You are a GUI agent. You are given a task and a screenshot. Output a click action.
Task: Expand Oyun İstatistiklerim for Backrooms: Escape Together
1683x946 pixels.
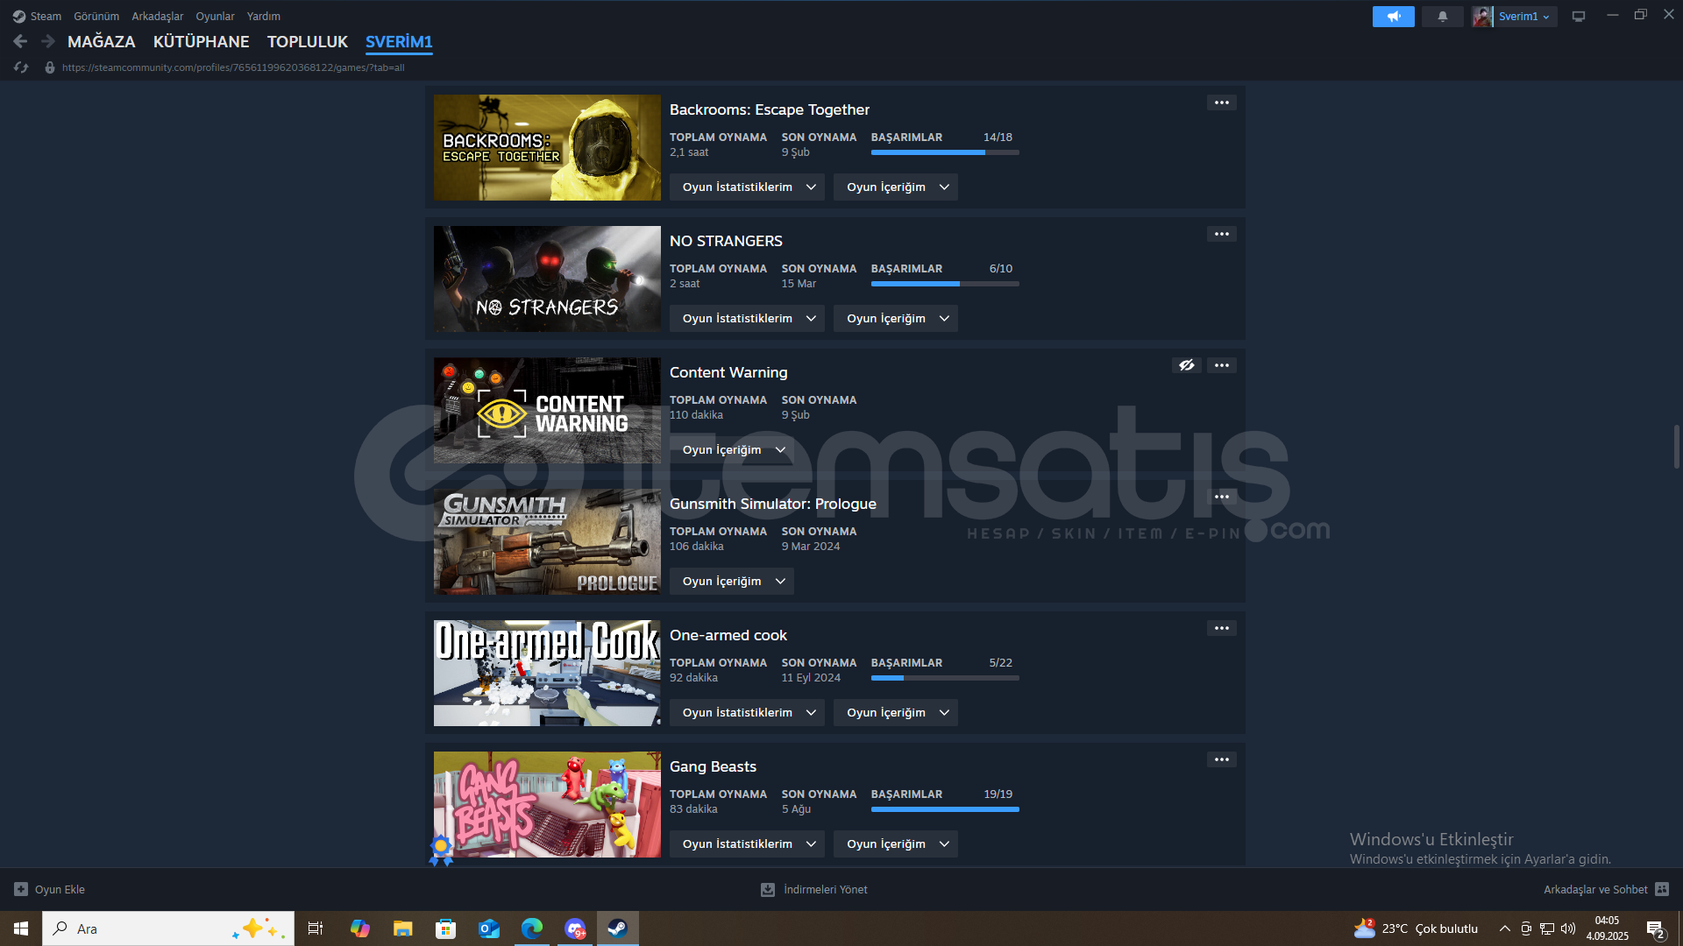coord(747,187)
